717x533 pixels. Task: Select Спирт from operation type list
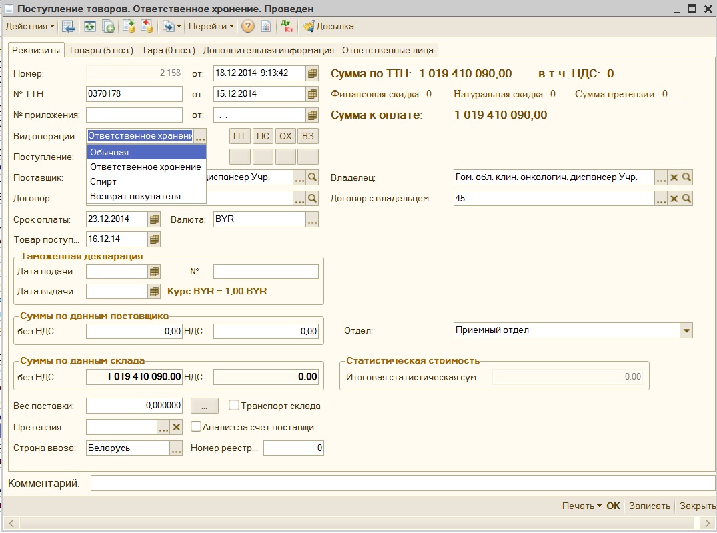pyautogui.click(x=103, y=181)
